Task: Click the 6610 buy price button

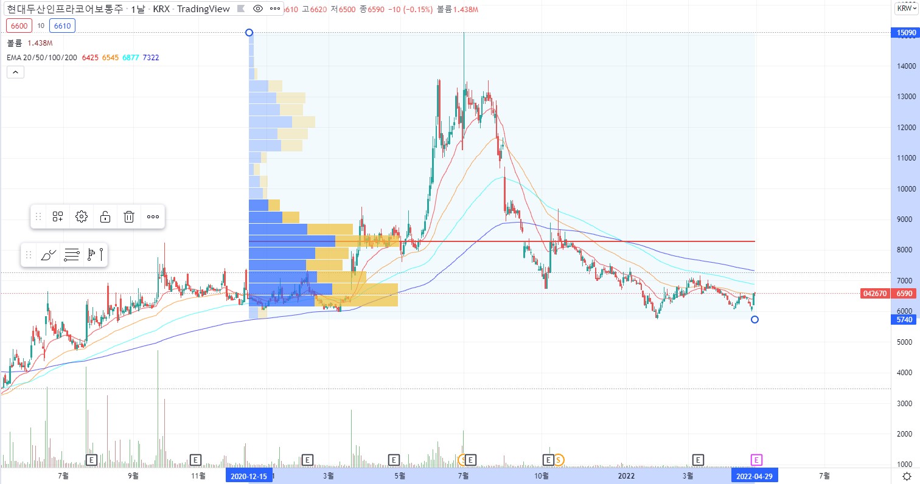Action: tap(61, 26)
